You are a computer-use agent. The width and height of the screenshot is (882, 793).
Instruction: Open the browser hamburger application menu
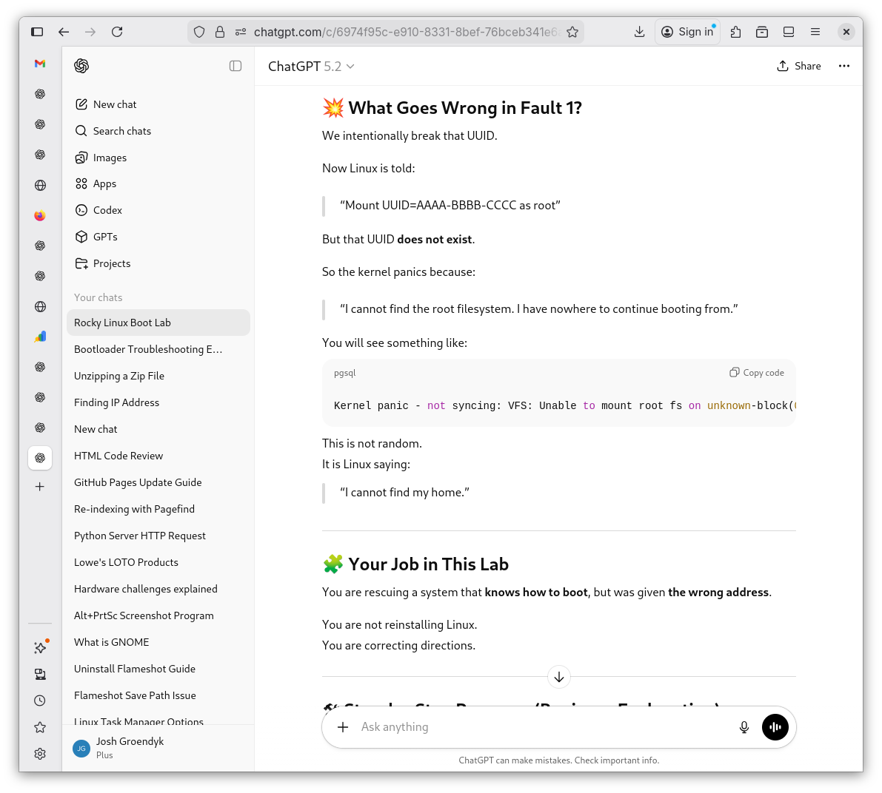[815, 32]
